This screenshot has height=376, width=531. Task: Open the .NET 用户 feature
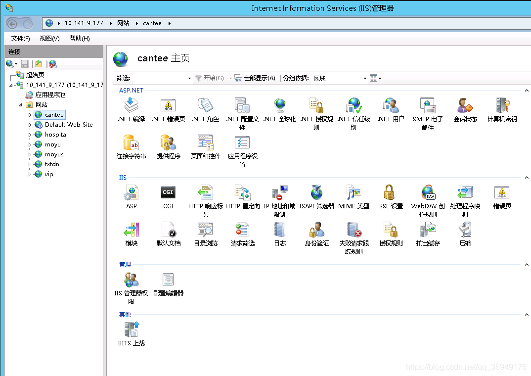391,110
